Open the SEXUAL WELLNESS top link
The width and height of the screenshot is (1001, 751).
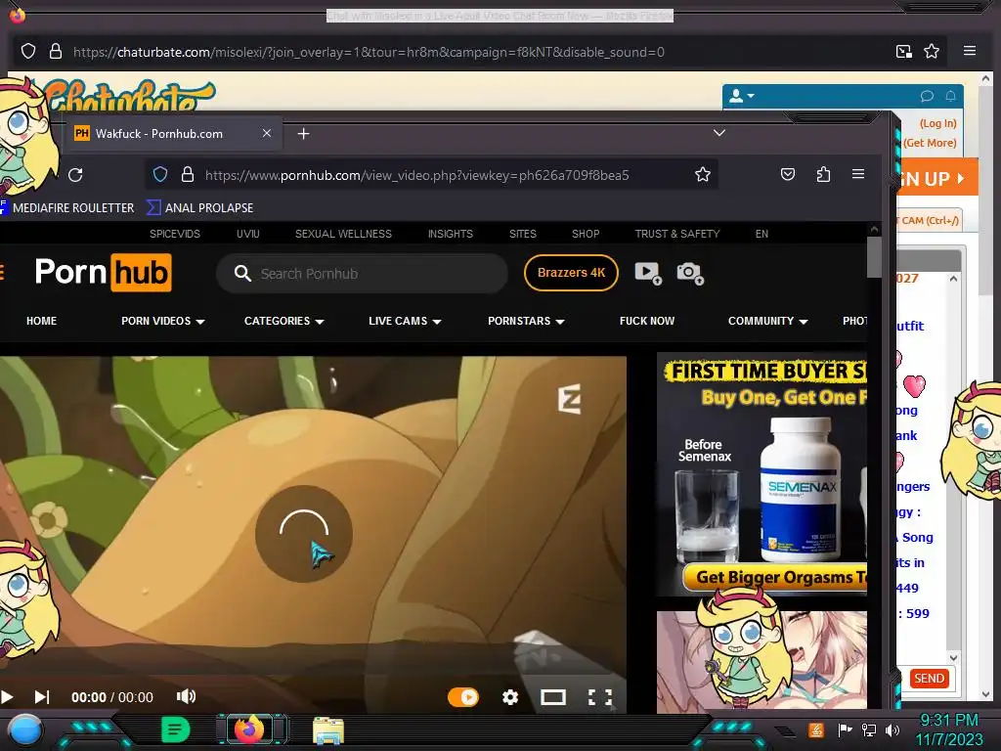tap(343, 234)
